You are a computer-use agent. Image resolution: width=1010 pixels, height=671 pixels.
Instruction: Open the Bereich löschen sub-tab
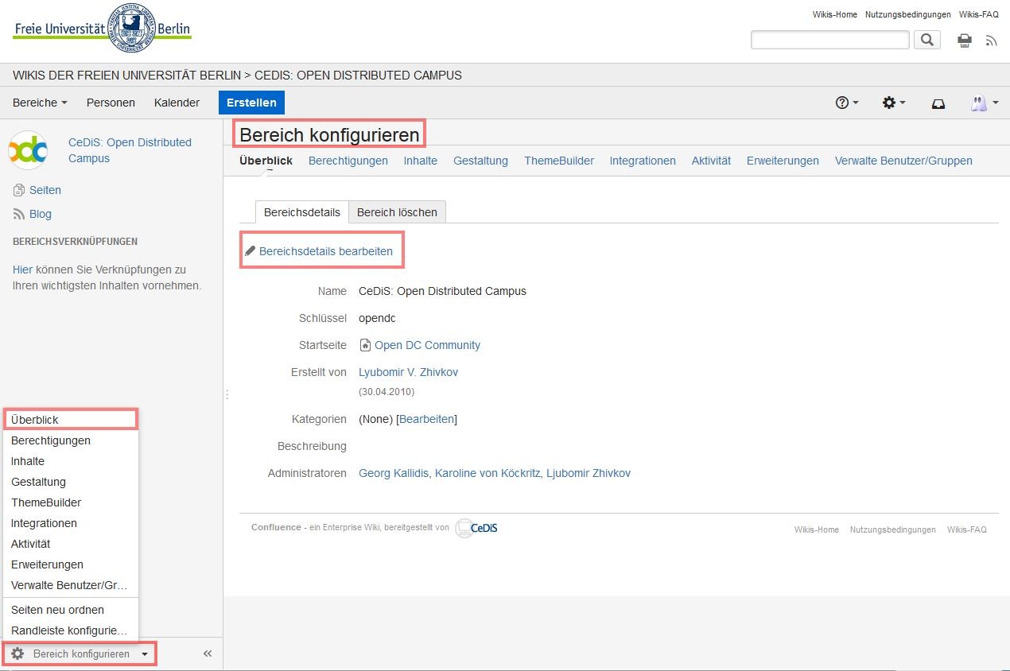(x=397, y=212)
